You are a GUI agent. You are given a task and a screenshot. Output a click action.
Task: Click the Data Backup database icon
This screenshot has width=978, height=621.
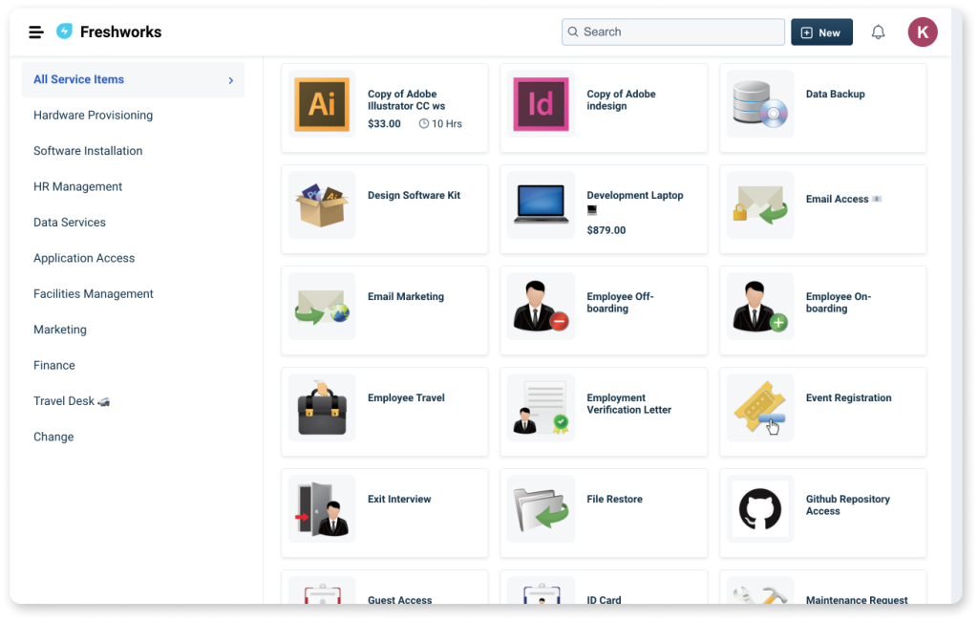[x=759, y=104]
